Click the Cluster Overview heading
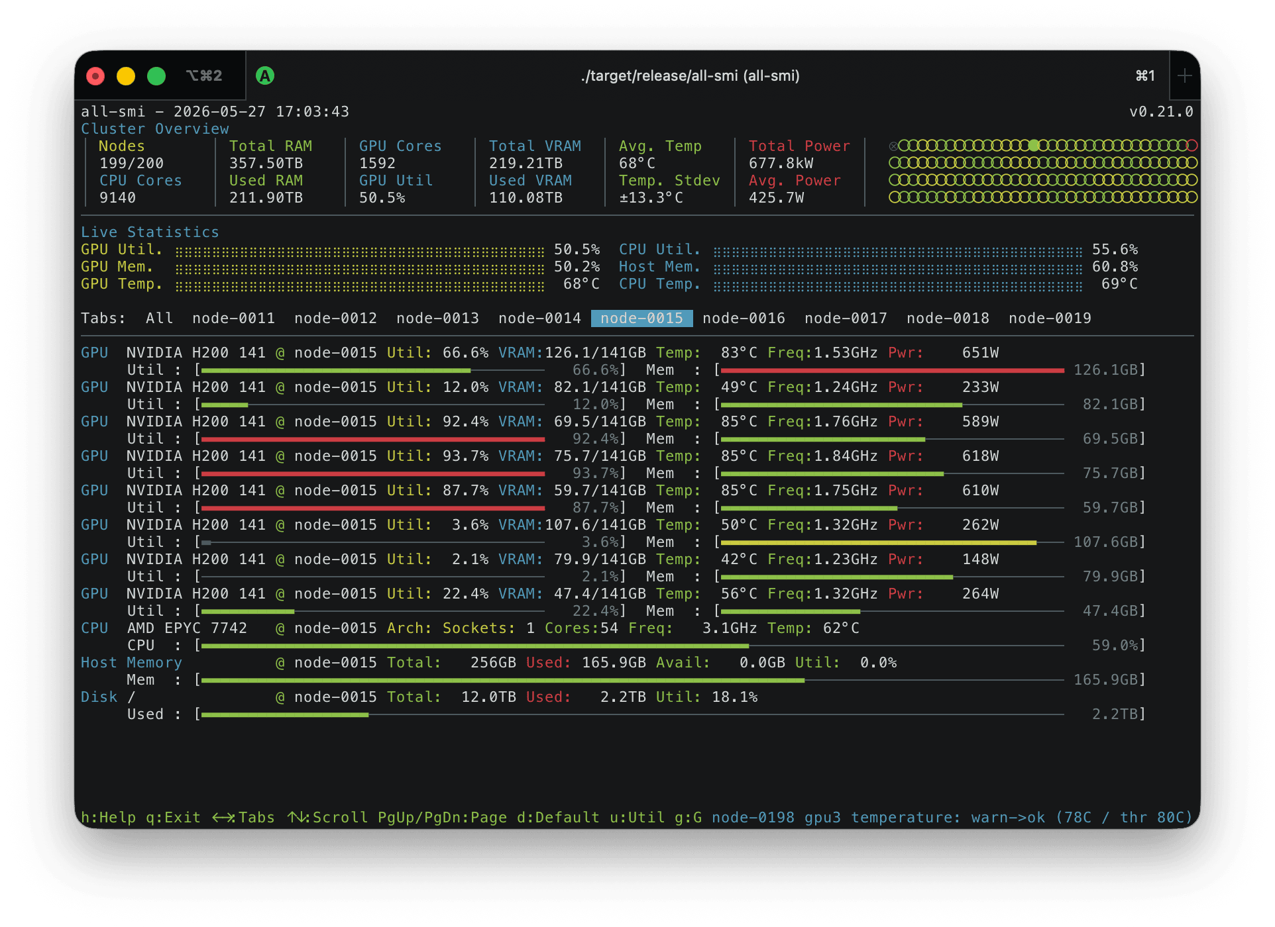Viewport: 1275px width, 927px height. [x=155, y=129]
